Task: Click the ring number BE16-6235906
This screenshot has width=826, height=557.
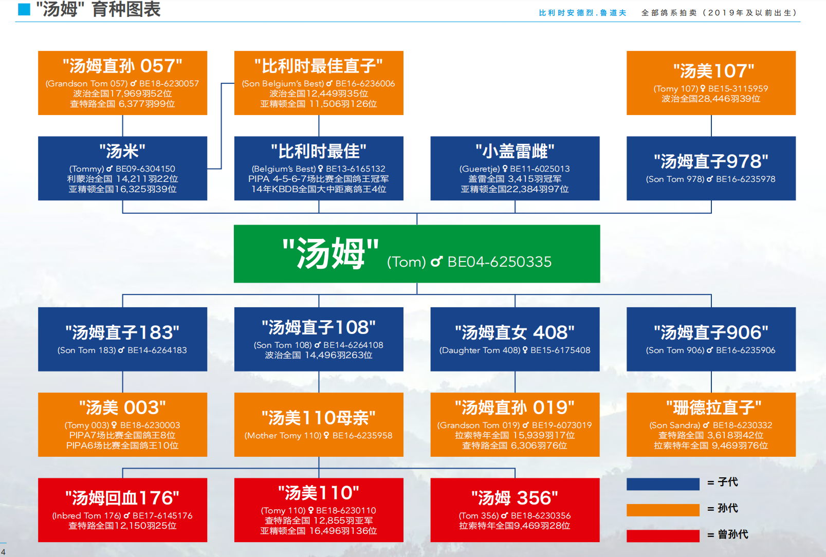Action: [746, 350]
